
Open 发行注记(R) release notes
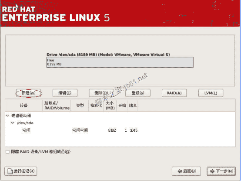coord(21,171)
